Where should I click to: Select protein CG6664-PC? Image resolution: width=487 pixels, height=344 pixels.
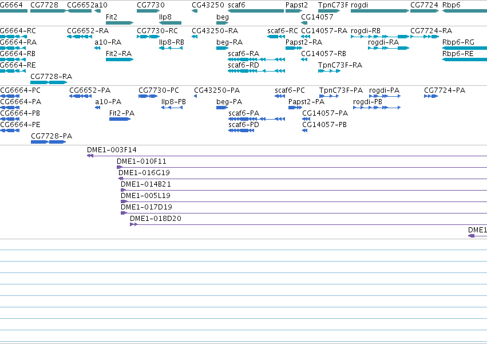[10, 96]
